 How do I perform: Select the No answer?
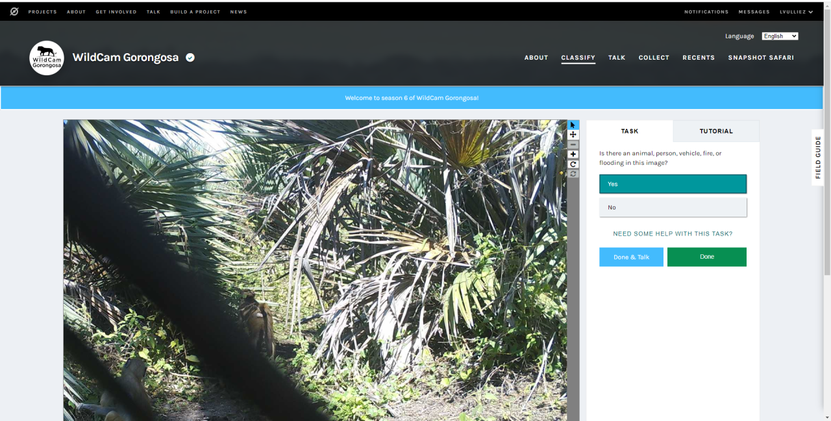click(x=673, y=208)
